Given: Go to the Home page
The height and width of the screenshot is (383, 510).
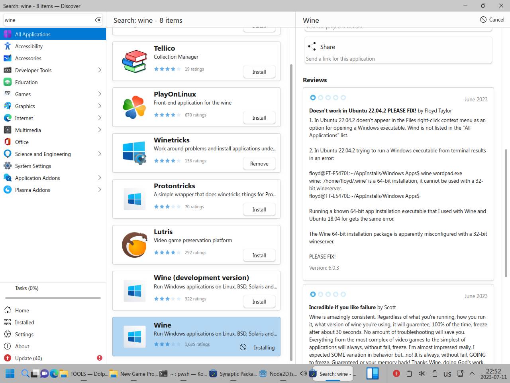Looking at the screenshot, I should point(53,310).
